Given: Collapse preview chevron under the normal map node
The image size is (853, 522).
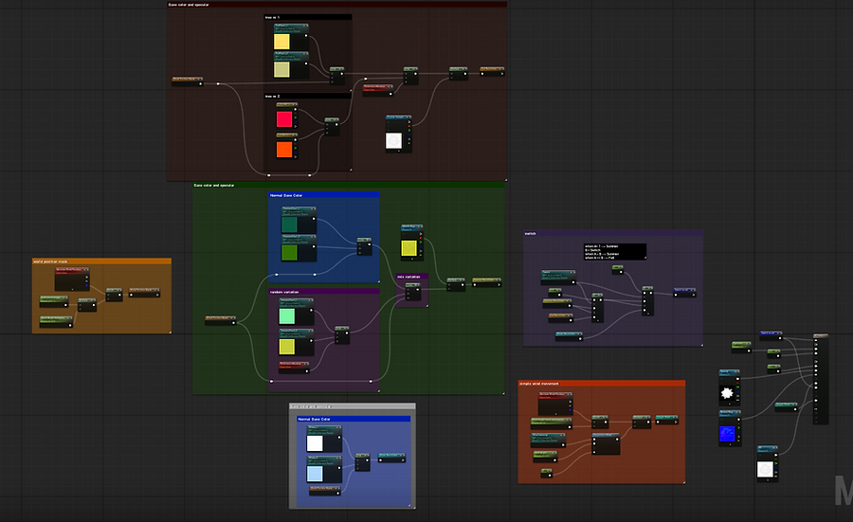Looking at the screenshot, I should pyautogui.click(x=730, y=444).
